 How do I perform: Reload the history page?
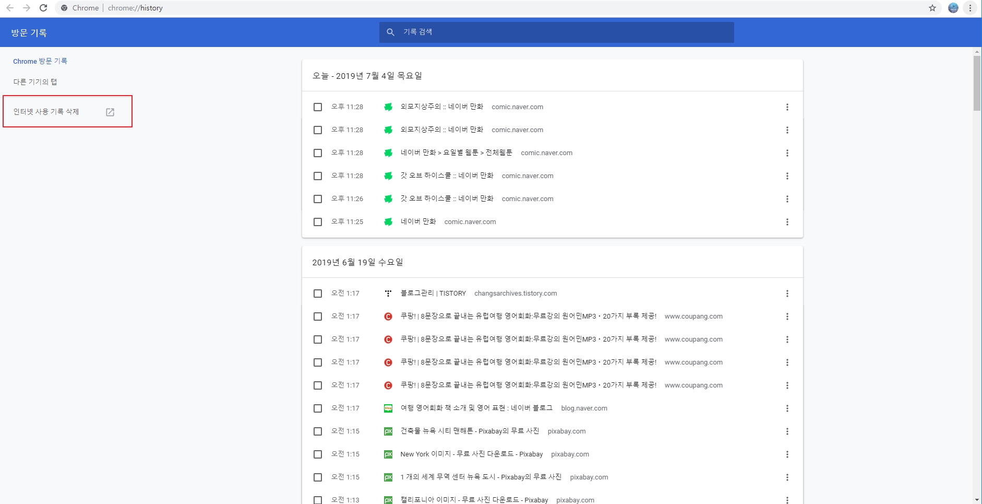[43, 8]
